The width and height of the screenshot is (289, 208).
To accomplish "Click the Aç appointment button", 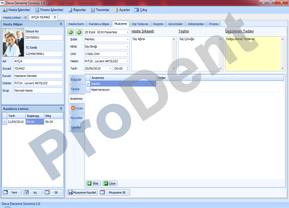I will [33, 192].
